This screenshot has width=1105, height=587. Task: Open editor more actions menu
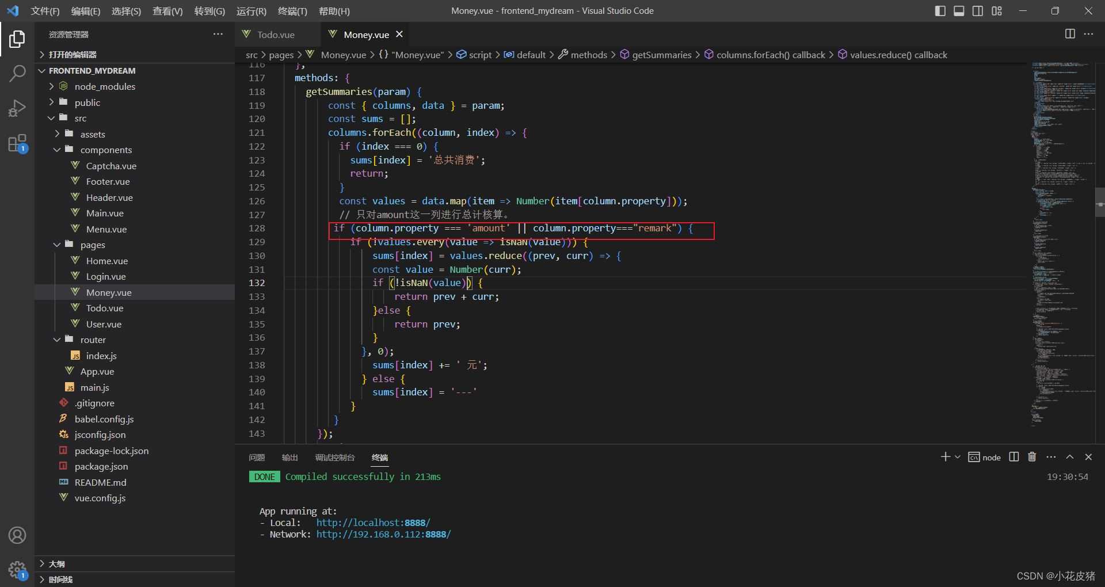pyautogui.click(x=1088, y=34)
